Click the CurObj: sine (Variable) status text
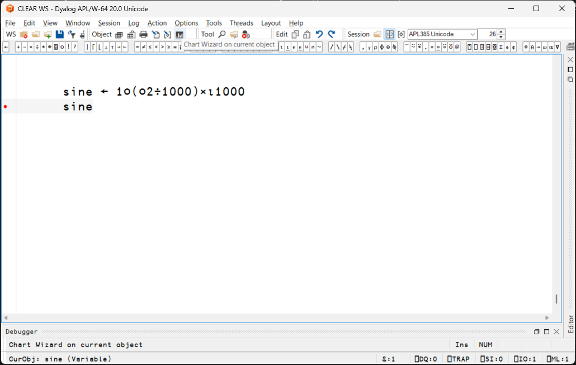This screenshot has height=365, width=576. point(60,359)
